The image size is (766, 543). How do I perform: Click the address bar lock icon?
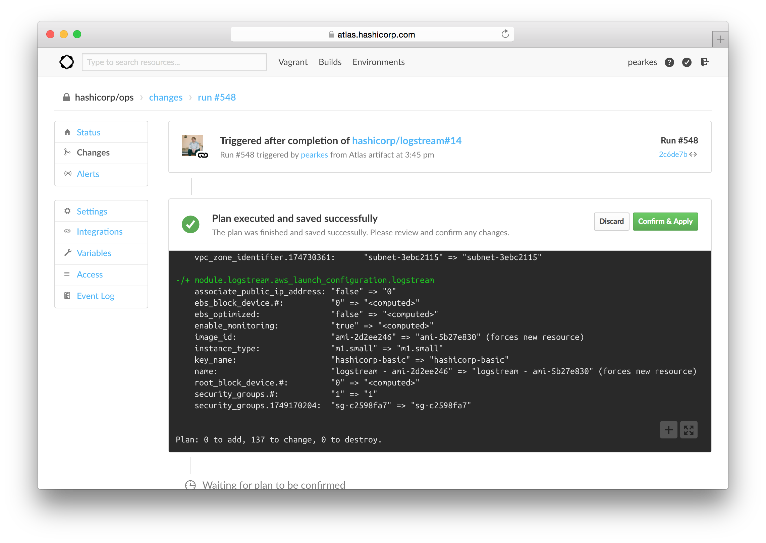[331, 35]
